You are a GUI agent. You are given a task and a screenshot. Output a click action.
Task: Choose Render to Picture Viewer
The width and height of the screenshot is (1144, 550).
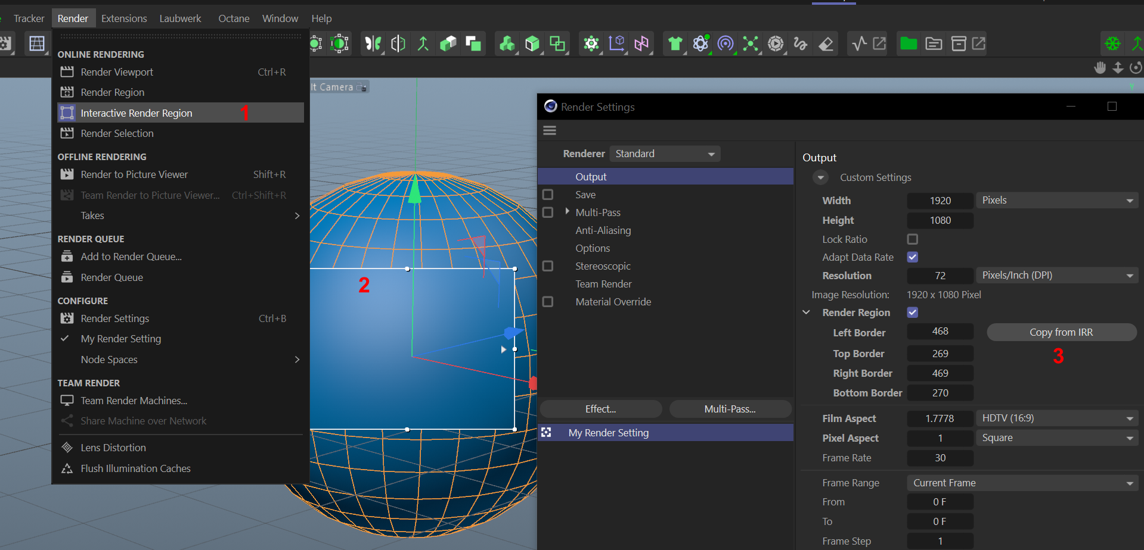coord(181,174)
